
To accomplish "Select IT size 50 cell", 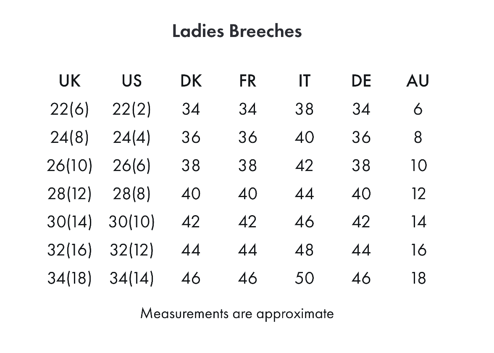I will (304, 278).
